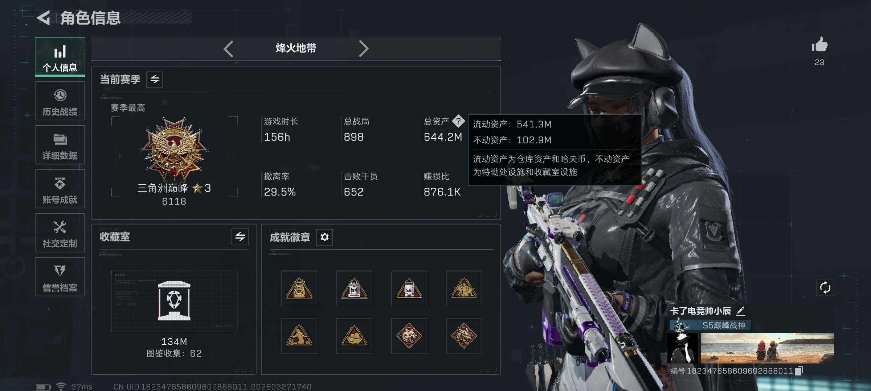This screenshot has width=871, height=391.
Task: Edit the nickname 卡了电竞帅小辰
Action: (741, 311)
